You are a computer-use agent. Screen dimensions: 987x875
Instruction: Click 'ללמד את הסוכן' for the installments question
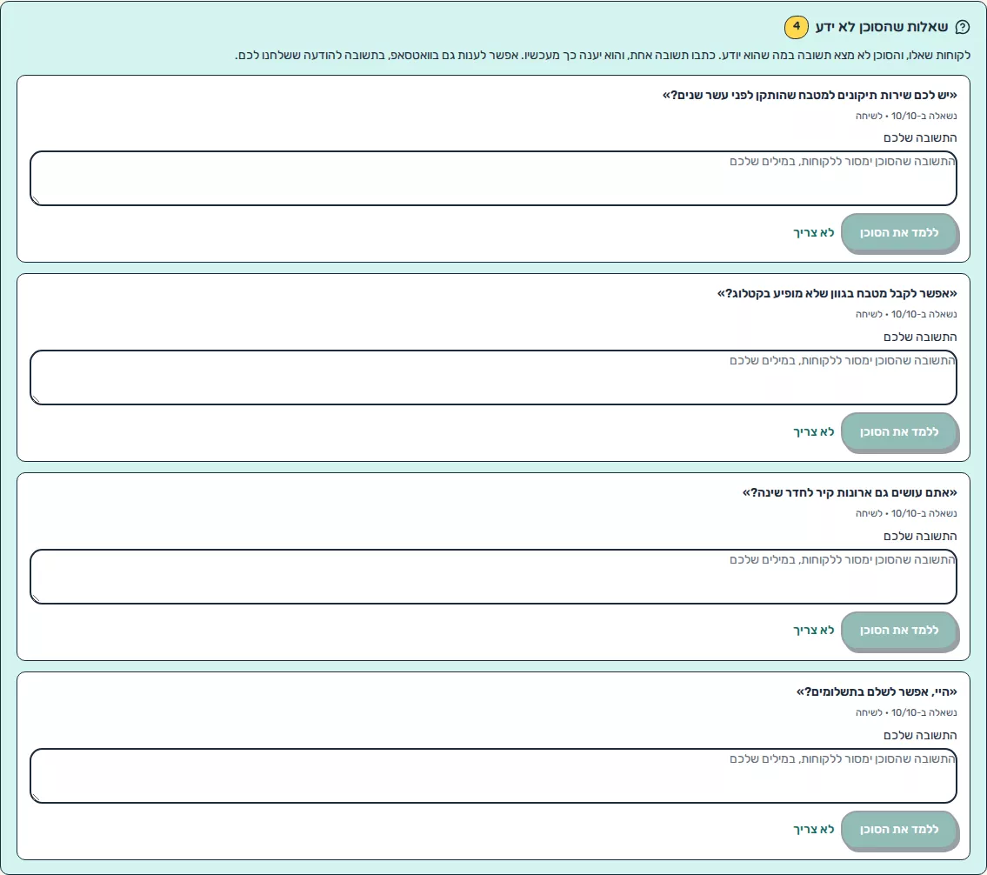coord(899,830)
